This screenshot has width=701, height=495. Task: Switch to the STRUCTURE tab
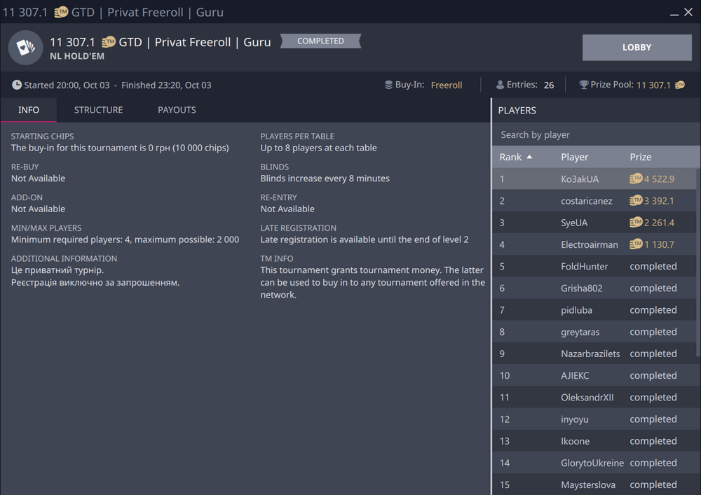pos(98,110)
